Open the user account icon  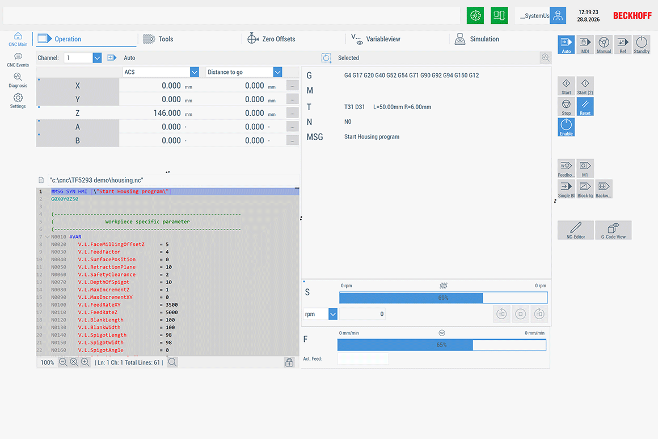[x=558, y=15]
